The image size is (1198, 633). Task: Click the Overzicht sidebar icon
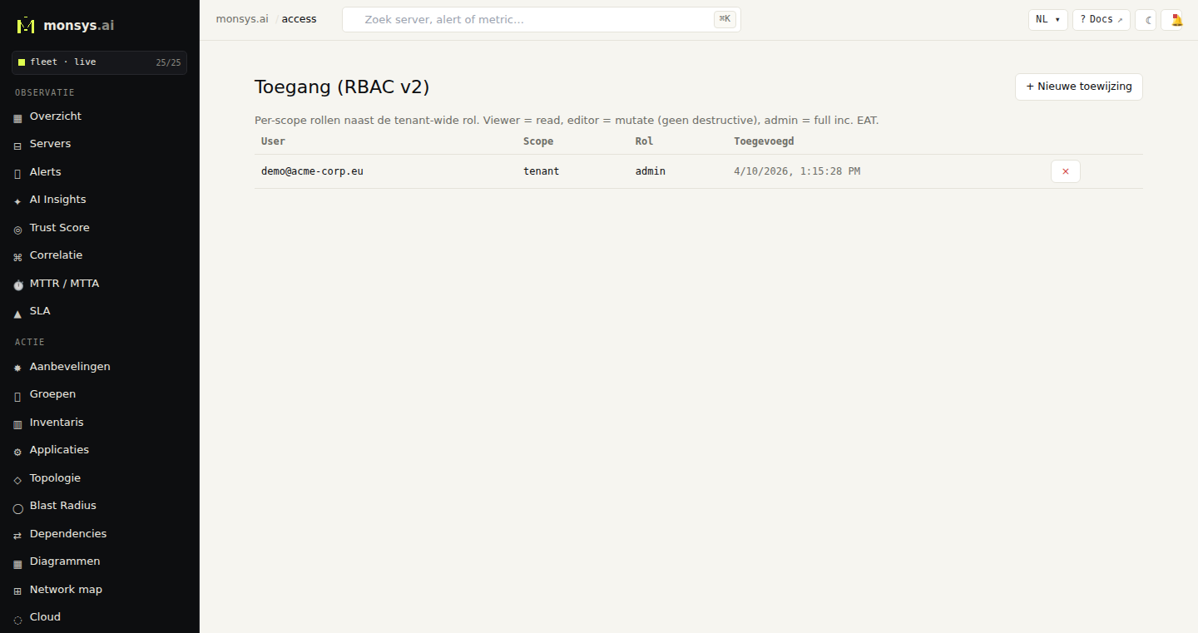pyautogui.click(x=17, y=117)
